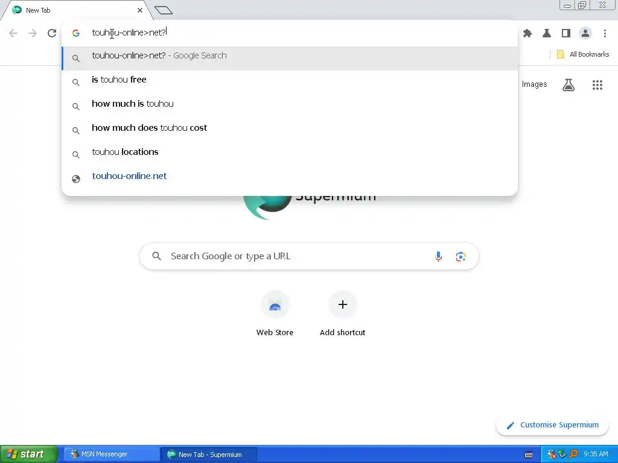Image resolution: width=618 pixels, height=463 pixels.
Task: Select the 'is touhou free' suggestion
Action: click(290, 80)
